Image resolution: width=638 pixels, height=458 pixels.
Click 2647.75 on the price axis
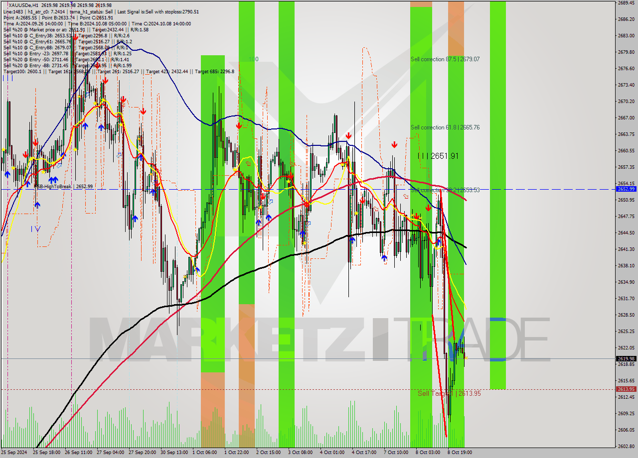tap(626, 217)
